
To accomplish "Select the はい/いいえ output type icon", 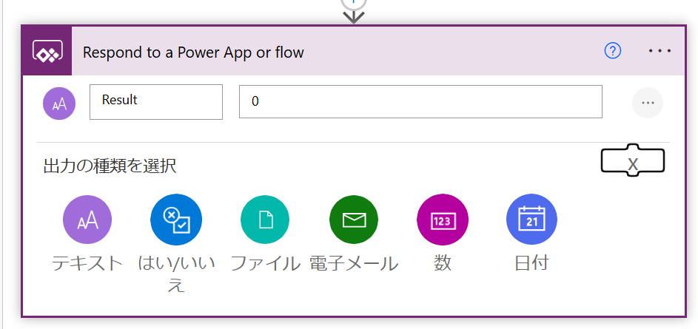I will coord(176,220).
